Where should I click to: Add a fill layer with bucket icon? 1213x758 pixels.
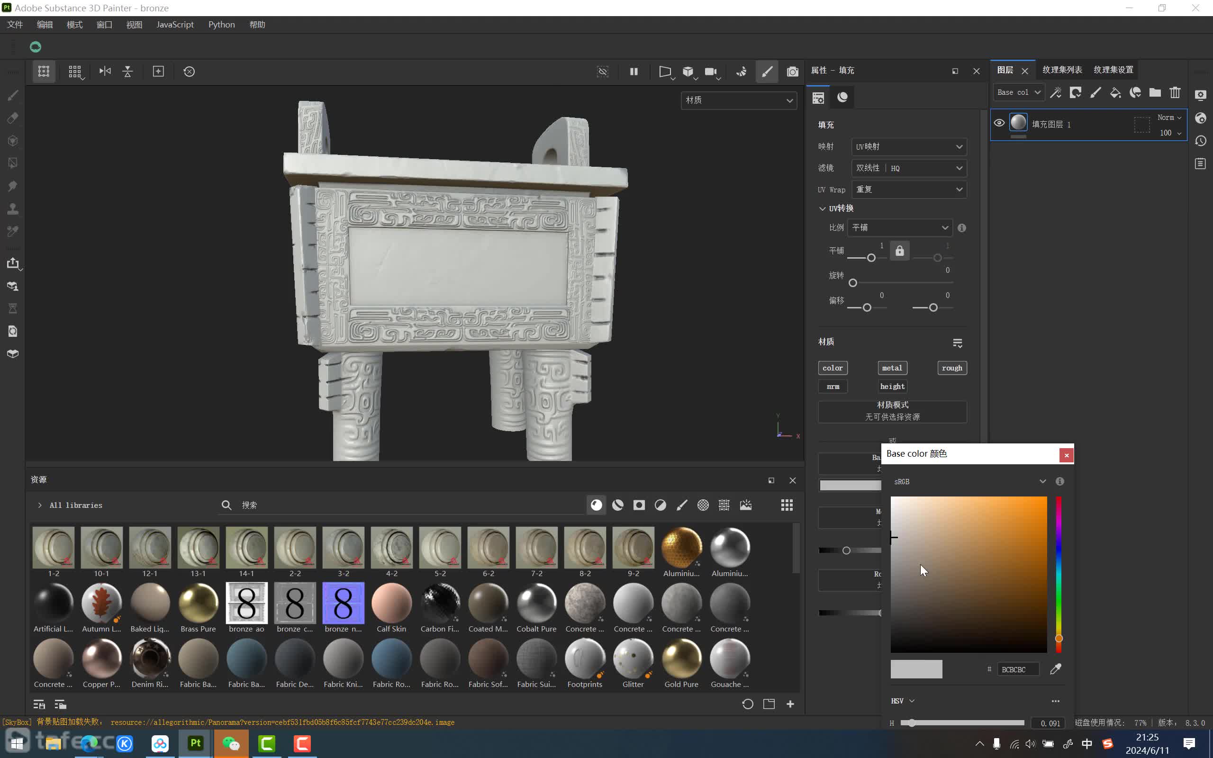[1115, 92]
